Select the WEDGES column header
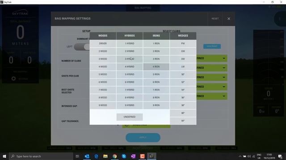This screenshot has height=160, width=286. coord(183,36)
